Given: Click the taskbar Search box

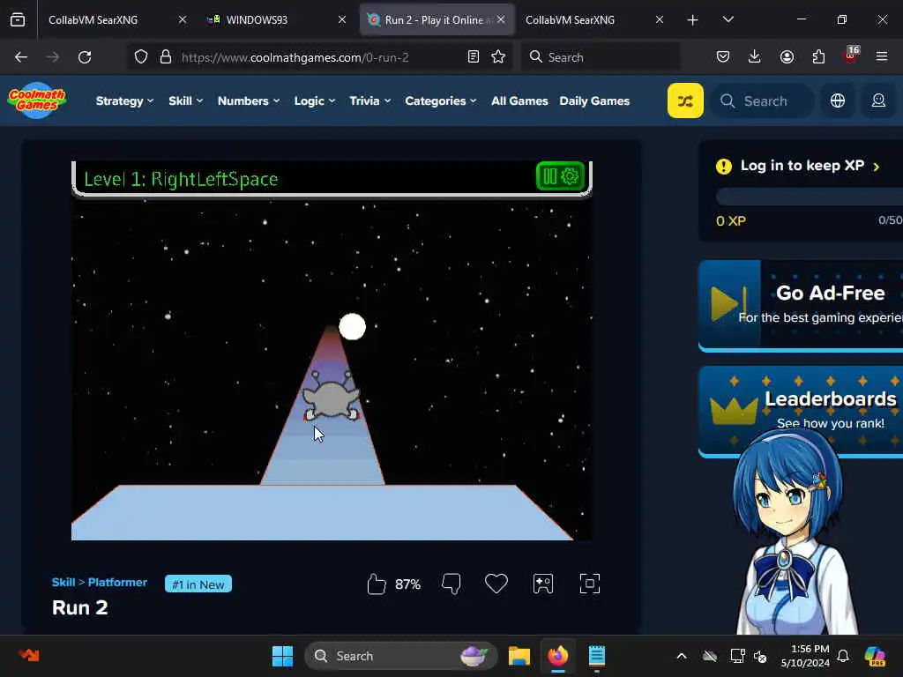Looking at the screenshot, I should 401,656.
